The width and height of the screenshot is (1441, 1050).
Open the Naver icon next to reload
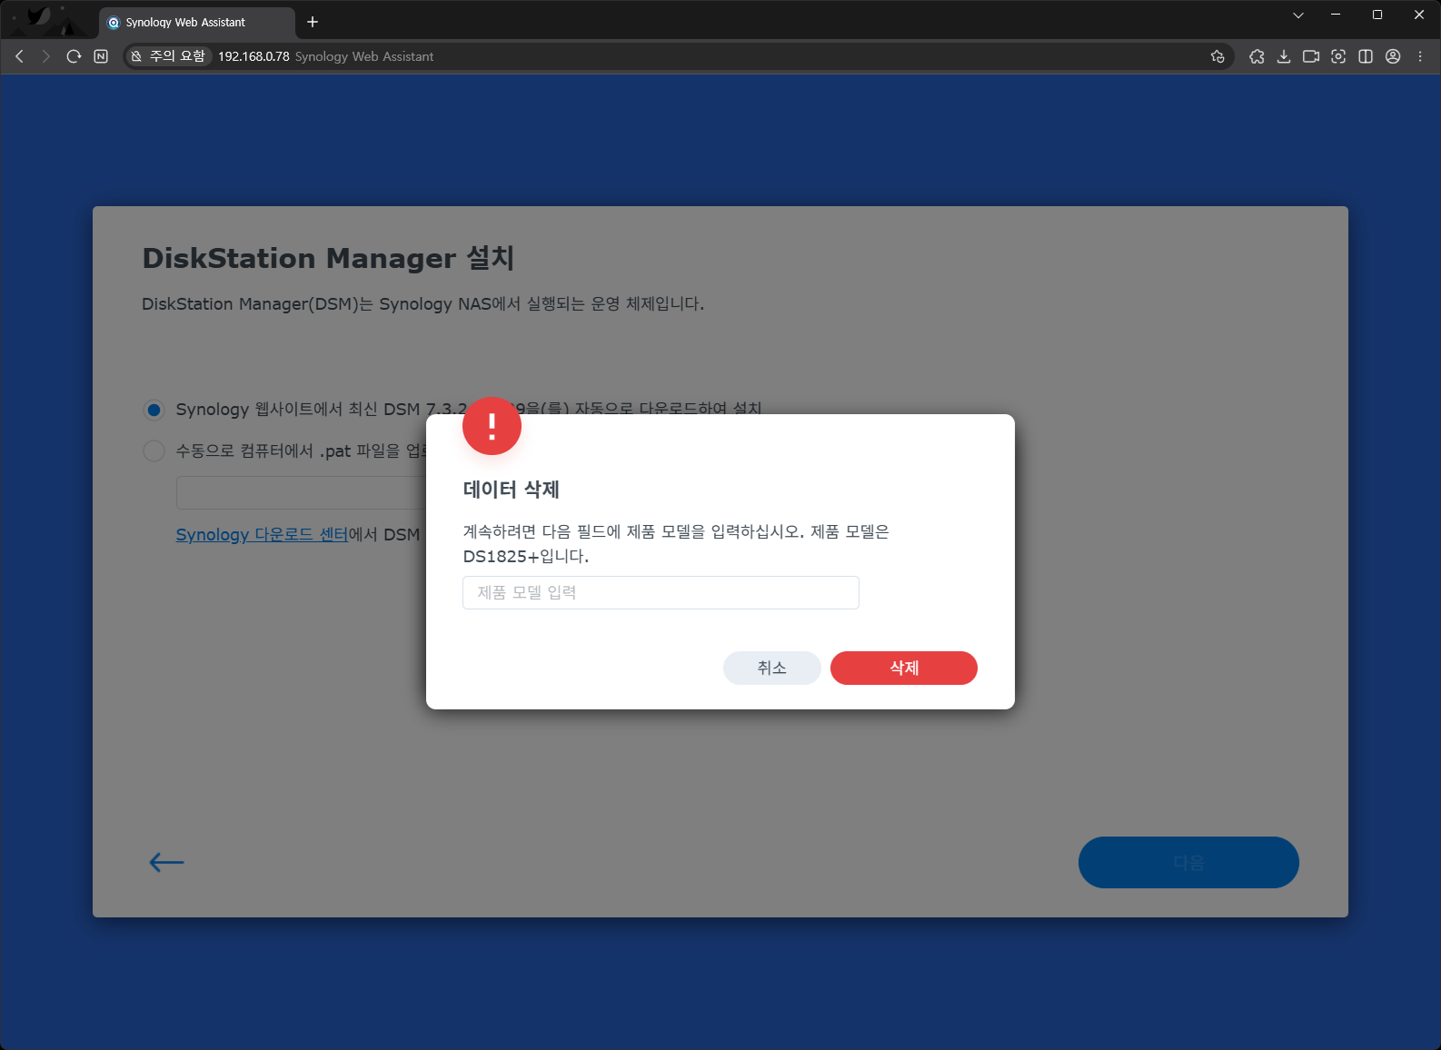(101, 56)
